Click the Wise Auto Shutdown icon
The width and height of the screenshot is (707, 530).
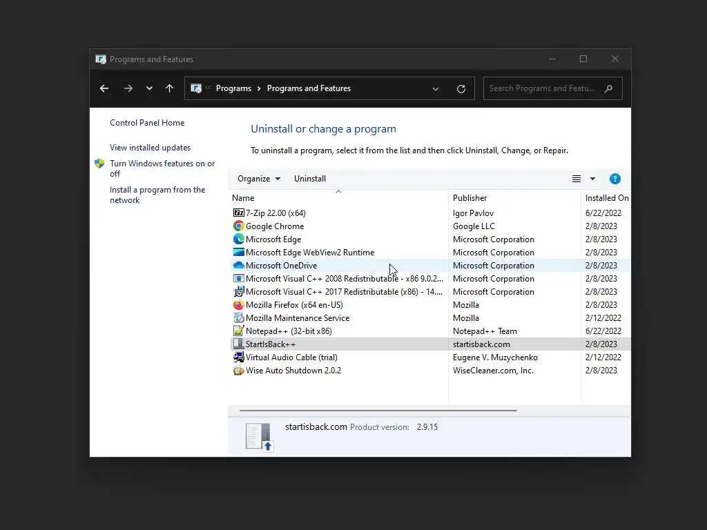pyautogui.click(x=238, y=371)
